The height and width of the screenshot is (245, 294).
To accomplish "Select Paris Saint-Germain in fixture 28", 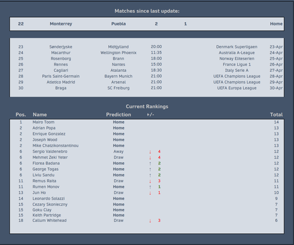I will (61, 76).
